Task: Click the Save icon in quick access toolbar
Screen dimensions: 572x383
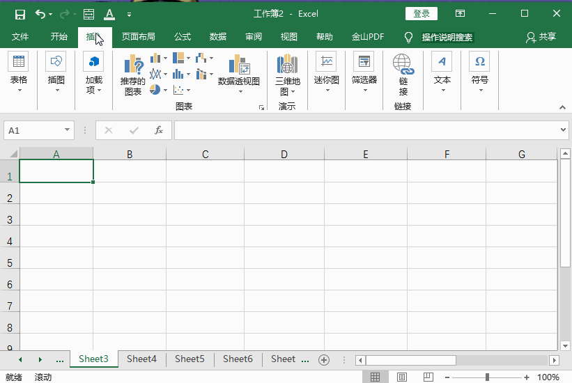Action: [20, 14]
